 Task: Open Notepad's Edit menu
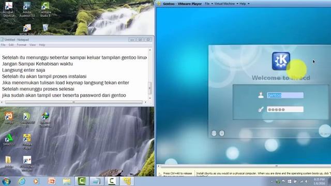(x=11, y=45)
